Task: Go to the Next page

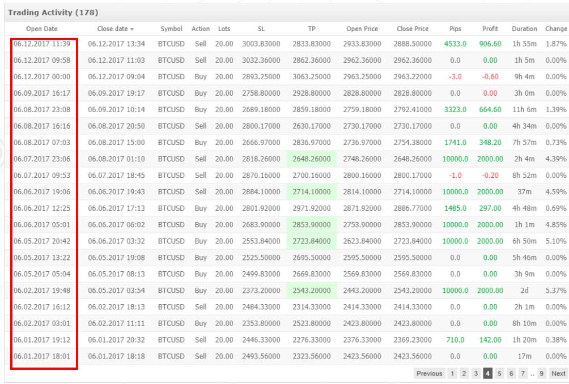Action: tap(558, 373)
